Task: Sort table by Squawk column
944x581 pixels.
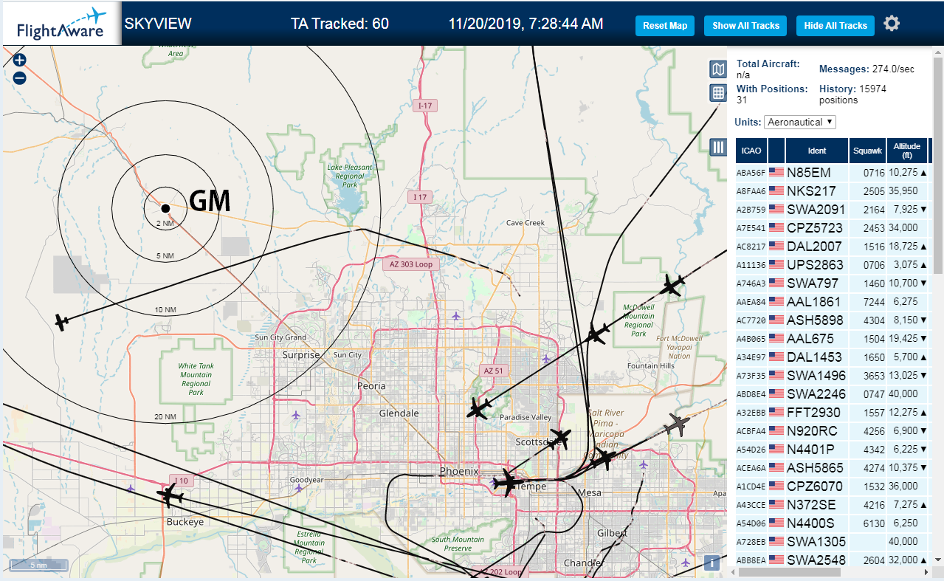Action: (867, 151)
